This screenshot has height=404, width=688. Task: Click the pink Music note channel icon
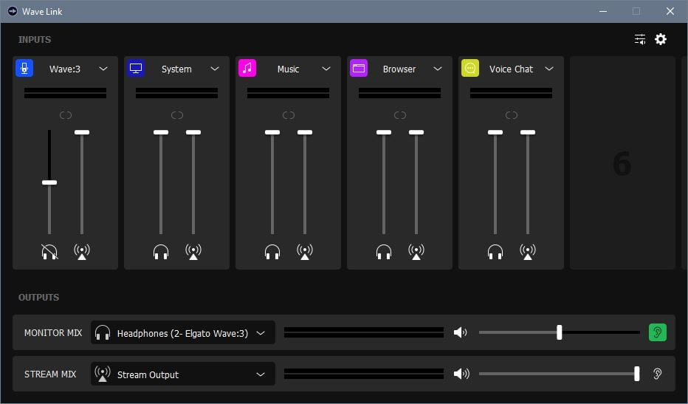coord(247,68)
